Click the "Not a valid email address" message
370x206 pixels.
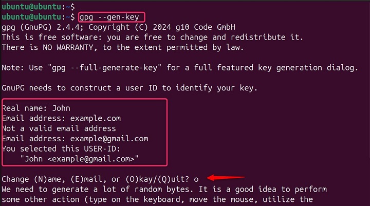click(x=59, y=128)
